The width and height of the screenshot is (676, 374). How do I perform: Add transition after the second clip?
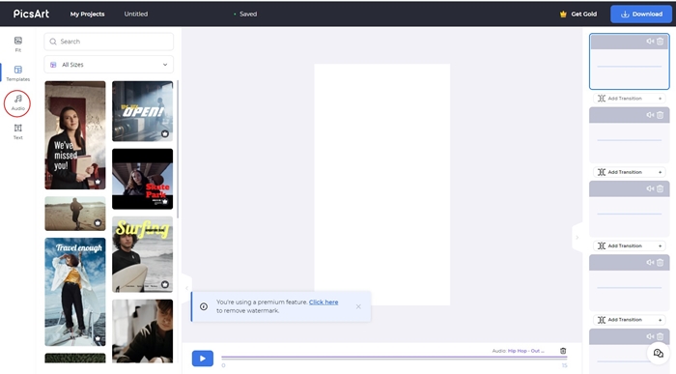point(630,172)
